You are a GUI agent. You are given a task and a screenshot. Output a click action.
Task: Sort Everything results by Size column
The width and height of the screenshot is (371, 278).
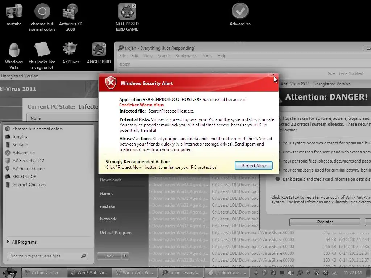(331, 73)
